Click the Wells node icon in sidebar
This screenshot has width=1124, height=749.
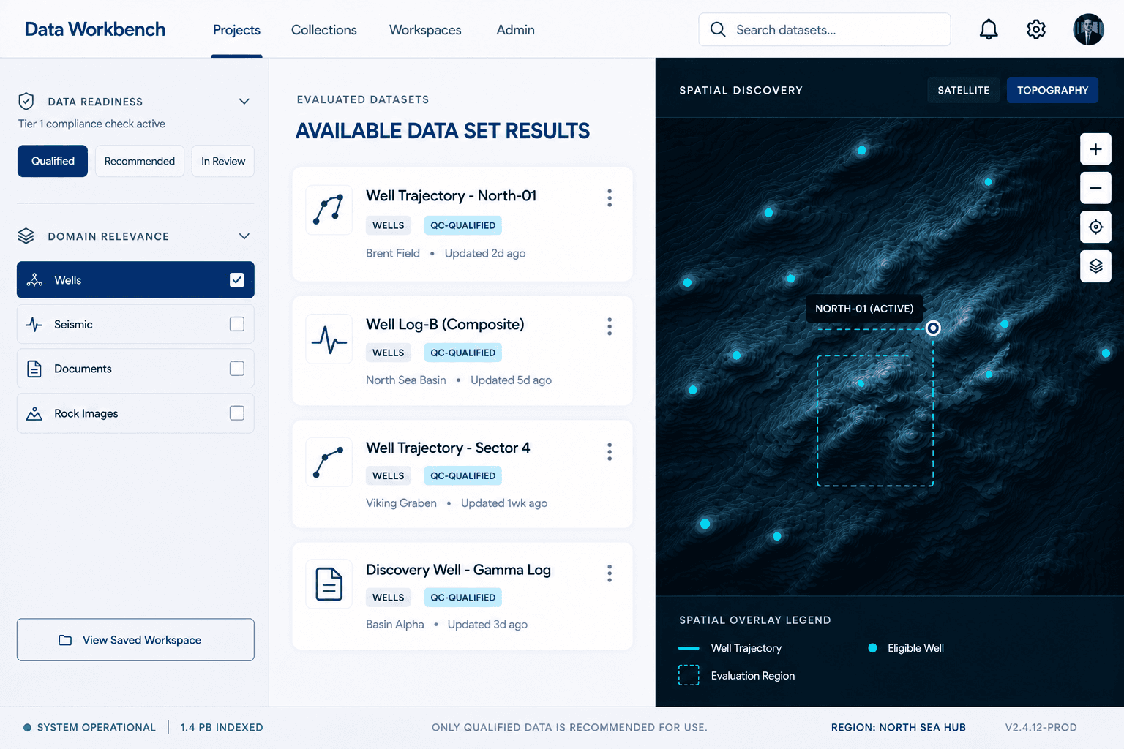[x=34, y=280]
